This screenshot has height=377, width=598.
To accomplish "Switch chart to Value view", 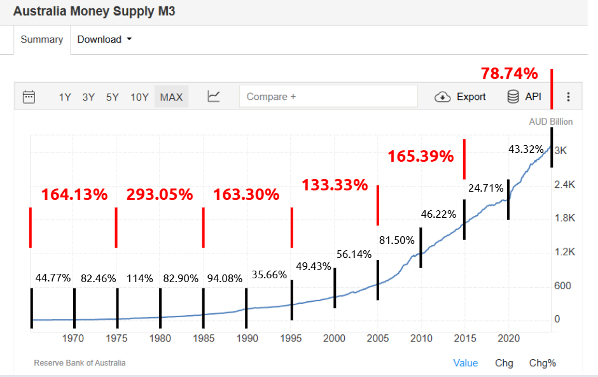I will [465, 363].
